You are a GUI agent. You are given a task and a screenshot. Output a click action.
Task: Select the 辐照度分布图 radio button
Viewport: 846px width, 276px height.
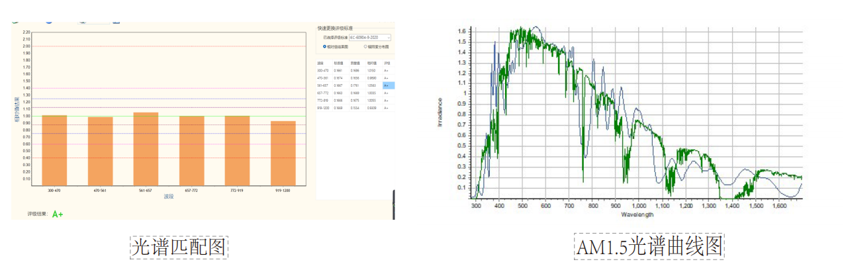click(x=365, y=47)
